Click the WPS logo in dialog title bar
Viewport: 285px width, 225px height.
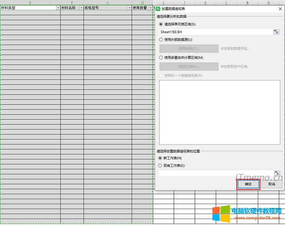point(159,9)
